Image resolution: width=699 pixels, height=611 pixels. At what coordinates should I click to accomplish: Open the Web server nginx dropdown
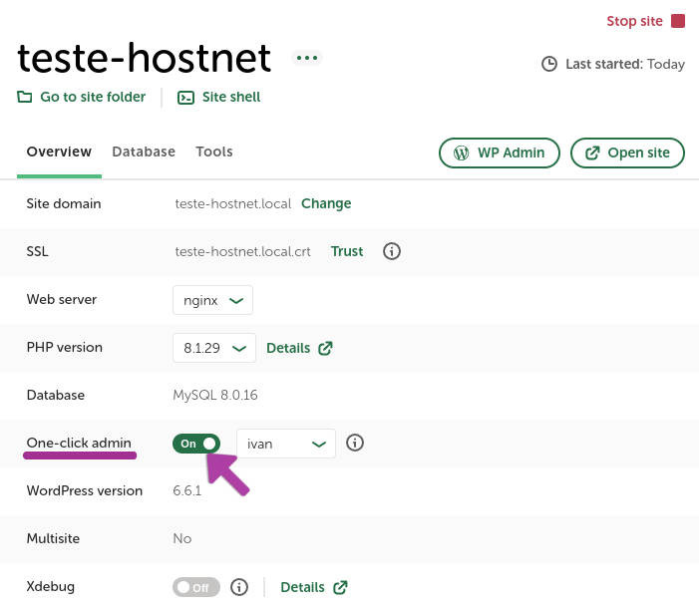coord(212,300)
